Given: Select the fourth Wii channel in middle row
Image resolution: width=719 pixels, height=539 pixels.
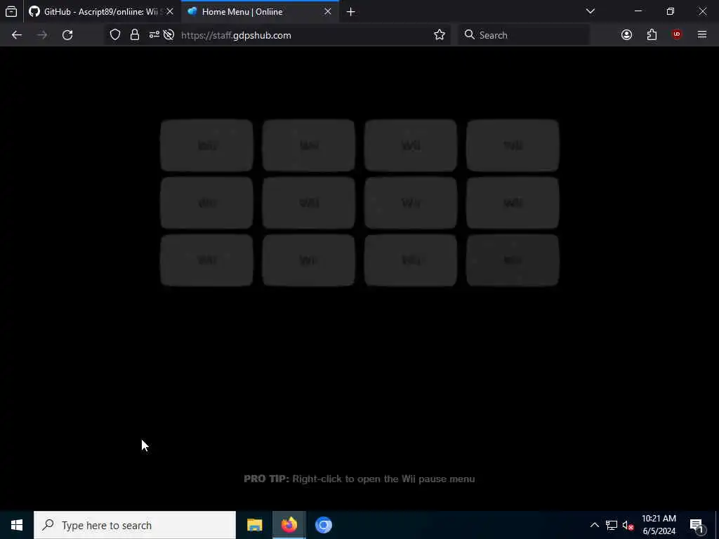Looking at the screenshot, I should (x=513, y=203).
